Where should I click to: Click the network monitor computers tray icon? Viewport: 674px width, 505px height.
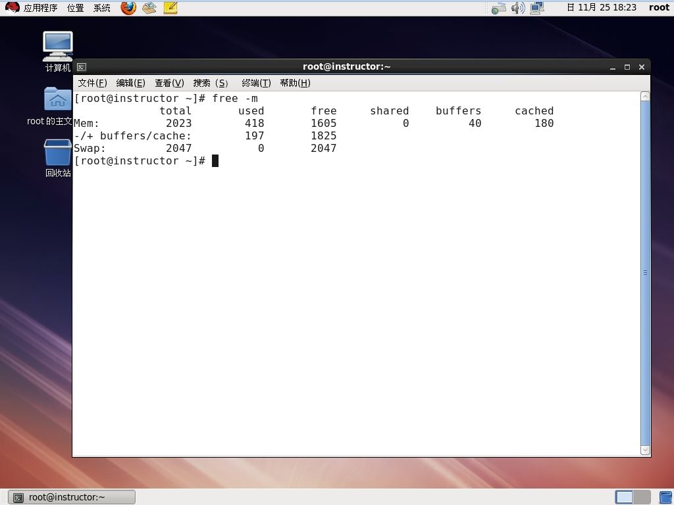point(537,8)
